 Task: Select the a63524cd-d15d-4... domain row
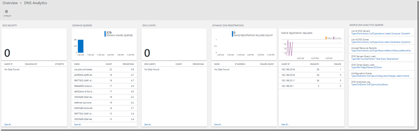[x=104, y=92]
